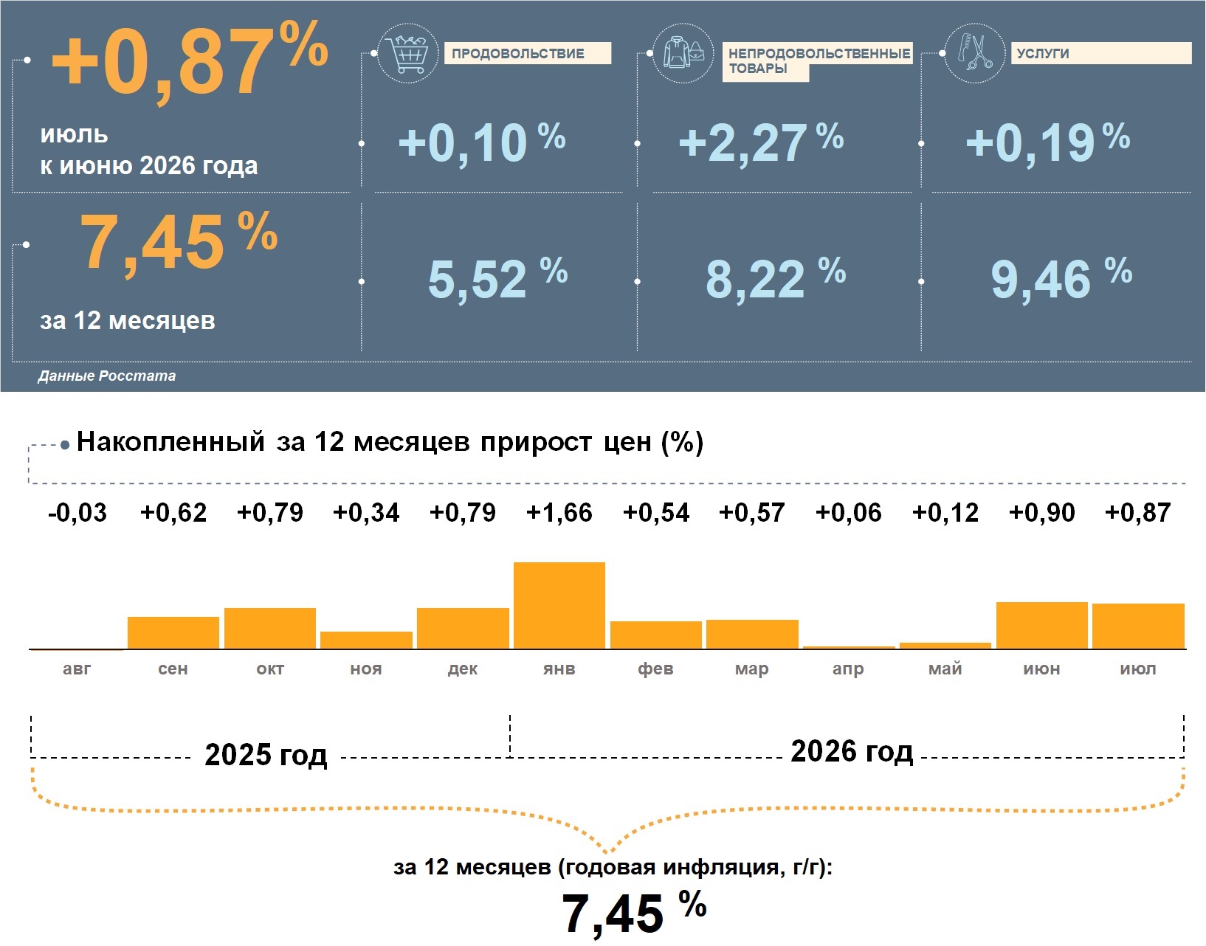Viewport: 1206px width, 946px height.
Task: Select the white 'за 12 месяцев' caption
Action: pos(128,320)
